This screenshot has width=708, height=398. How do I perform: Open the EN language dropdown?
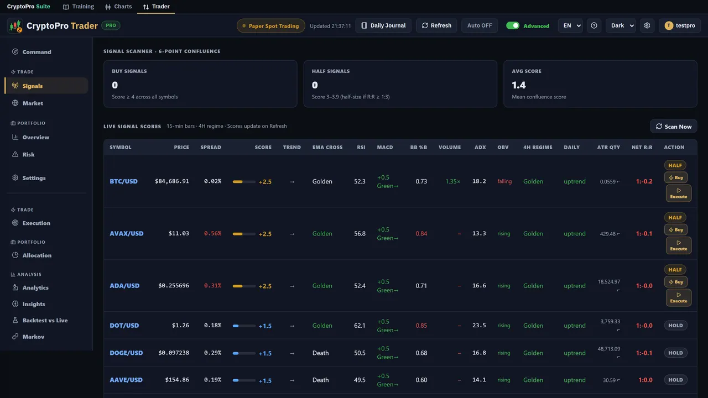[570, 25]
